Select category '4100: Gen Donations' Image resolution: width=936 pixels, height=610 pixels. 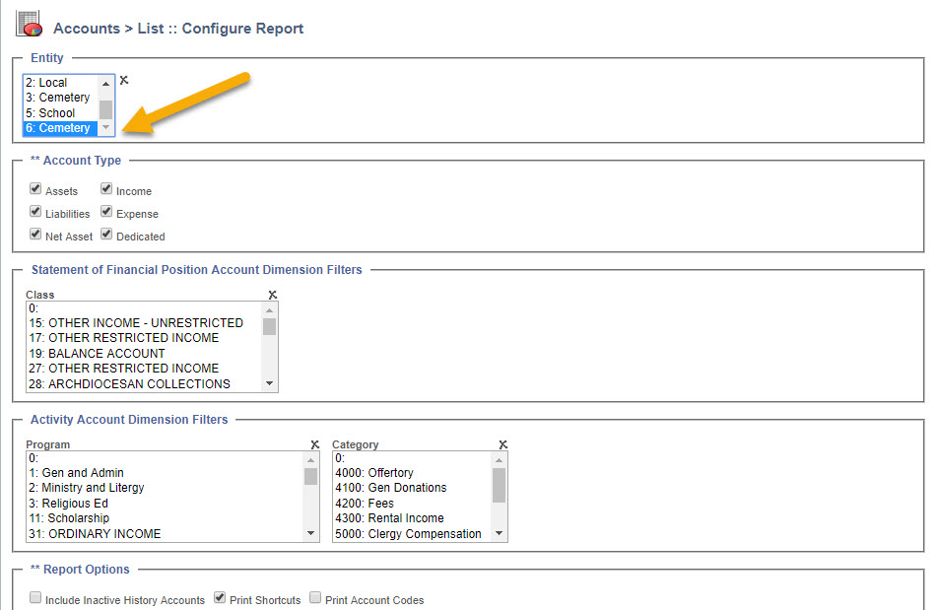413,488
